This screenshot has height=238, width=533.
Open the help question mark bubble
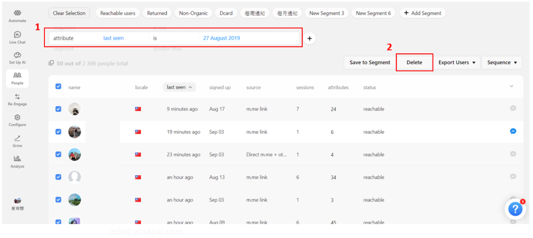tap(515, 209)
